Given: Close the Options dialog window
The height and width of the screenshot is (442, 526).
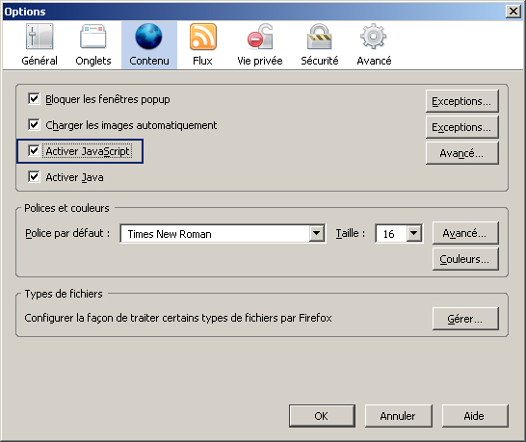Looking at the screenshot, I should [513, 12].
